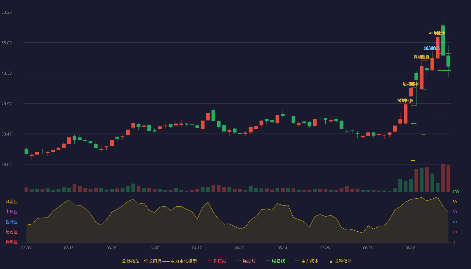Click the 03-03 date label
This screenshot has height=269, width=471.
pyautogui.click(x=26, y=248)
